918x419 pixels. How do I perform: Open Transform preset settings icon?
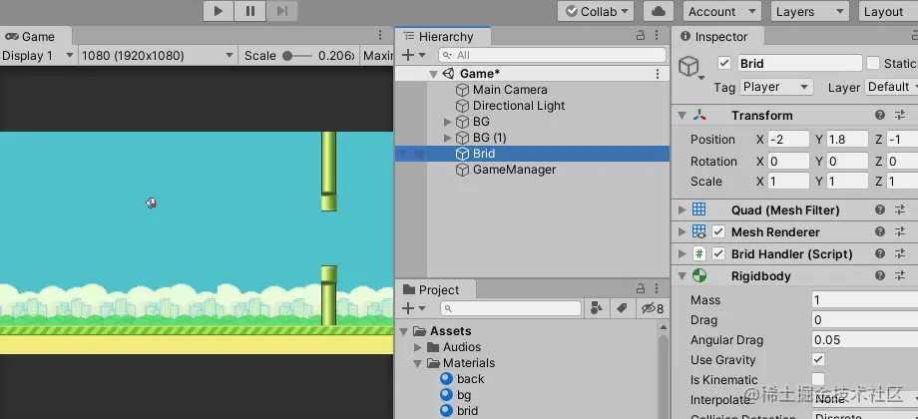(x=900, y=116)
